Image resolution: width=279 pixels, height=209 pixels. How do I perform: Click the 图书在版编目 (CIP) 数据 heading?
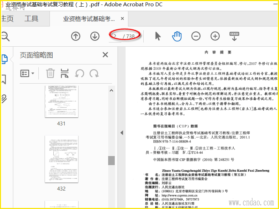(175, 126)
